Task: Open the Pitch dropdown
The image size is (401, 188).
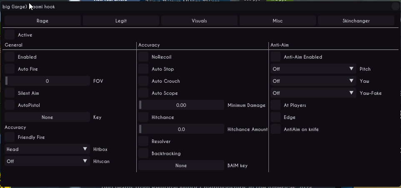Action: tap(313, 69)
